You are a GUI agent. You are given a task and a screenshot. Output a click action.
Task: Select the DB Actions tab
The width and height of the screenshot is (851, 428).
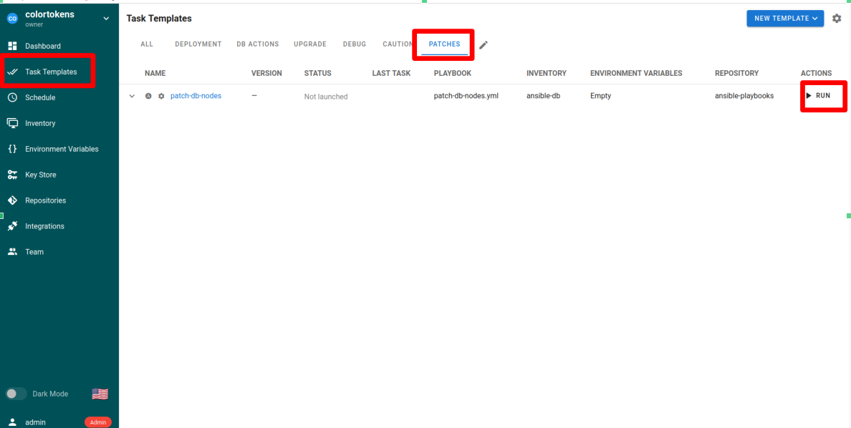pos(257,44)
